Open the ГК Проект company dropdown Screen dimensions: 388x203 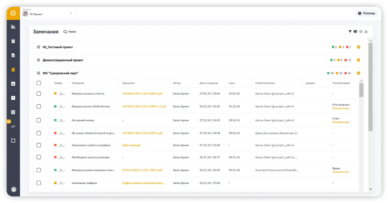coord(47,14)
